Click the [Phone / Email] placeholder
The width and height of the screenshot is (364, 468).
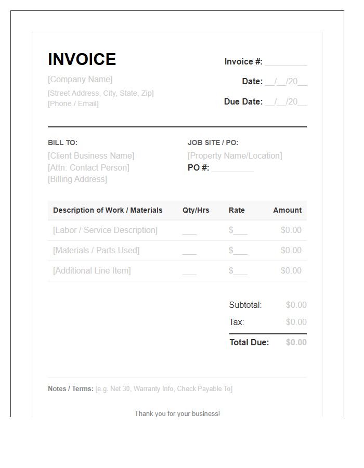click(73, 103)
